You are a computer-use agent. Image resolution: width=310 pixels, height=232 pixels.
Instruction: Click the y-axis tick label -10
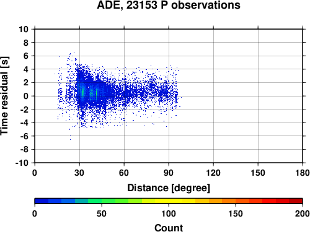22,163
